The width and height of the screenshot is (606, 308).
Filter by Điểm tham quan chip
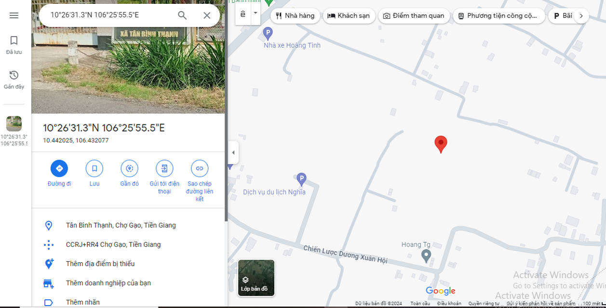click(414, 16)
